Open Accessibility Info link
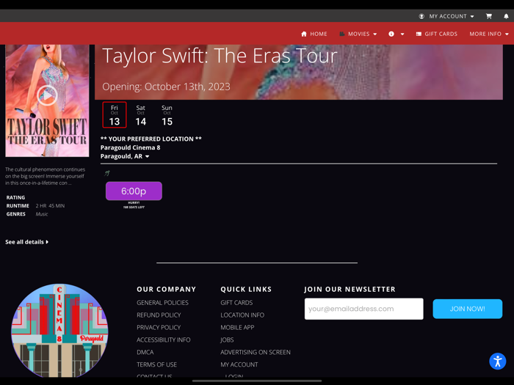Image resolution: width=514 pixels, height=385 pixels. tap(164, 340)
